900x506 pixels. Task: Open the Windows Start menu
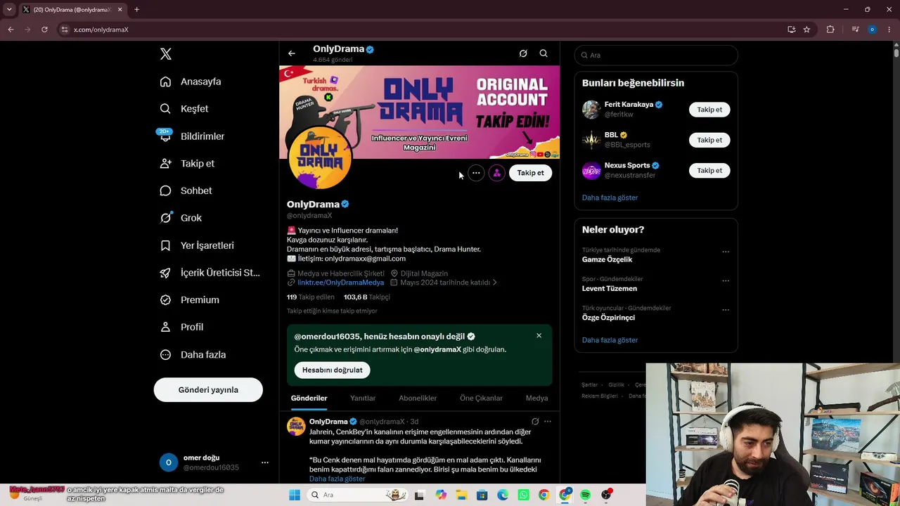tap(295, 495)
